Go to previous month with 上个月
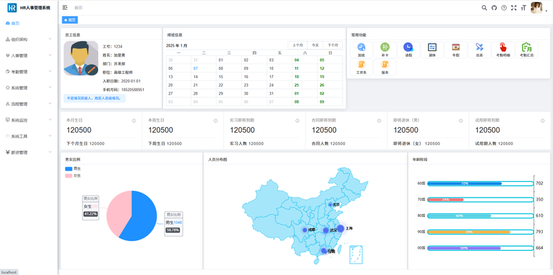The height and width of the screenshot is (275, 553). tap(298, 46)
